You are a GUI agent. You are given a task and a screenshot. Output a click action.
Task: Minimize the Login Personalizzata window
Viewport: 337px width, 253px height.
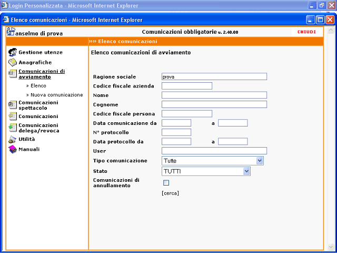(x=312, y=5)
